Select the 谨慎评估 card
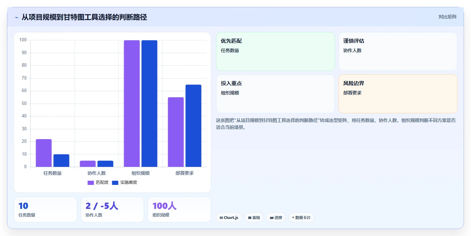 398,51
